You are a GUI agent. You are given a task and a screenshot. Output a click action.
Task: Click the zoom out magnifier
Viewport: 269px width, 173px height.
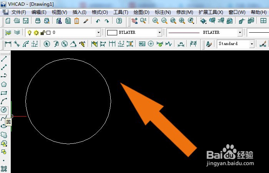pyautogui.click(x=164, y=21)
